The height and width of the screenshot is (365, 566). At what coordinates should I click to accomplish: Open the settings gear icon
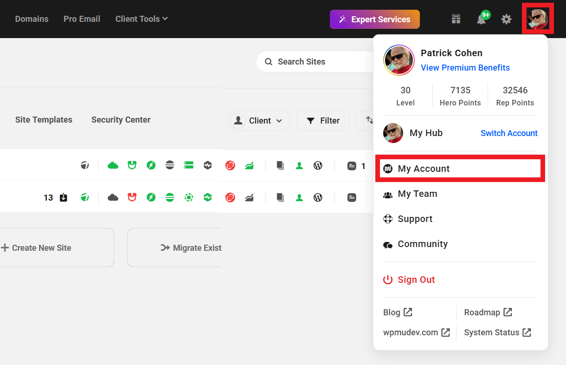[x=506, y=19]
